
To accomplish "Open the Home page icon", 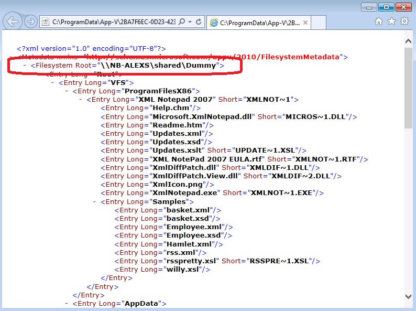I will coord(379,22).
